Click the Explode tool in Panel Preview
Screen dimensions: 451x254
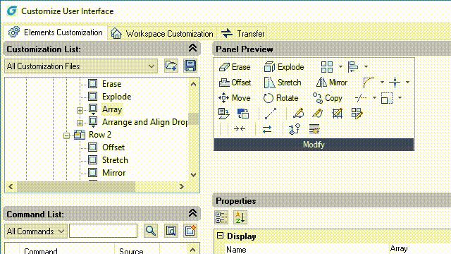coord(284,67)
